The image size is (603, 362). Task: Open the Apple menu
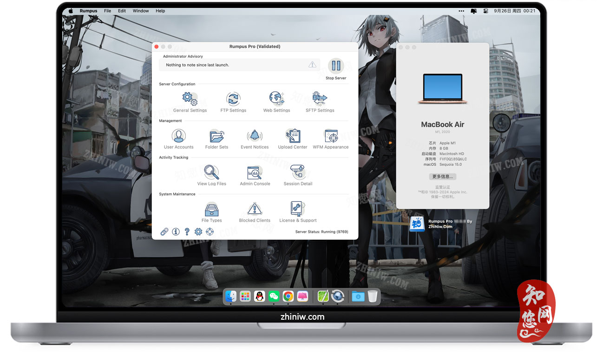[71, 11]
